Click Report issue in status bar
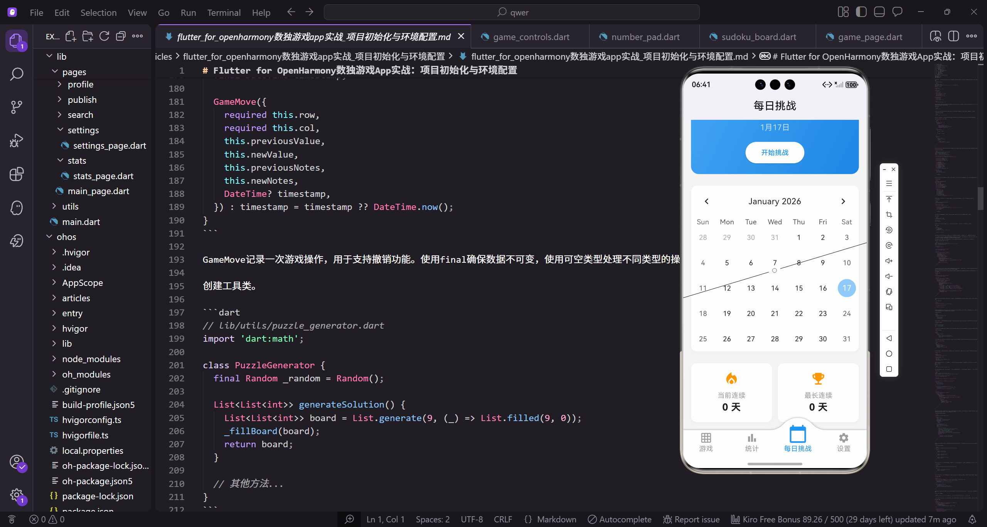The width and height of the screenshot is (987, 527). coord(691,519)
